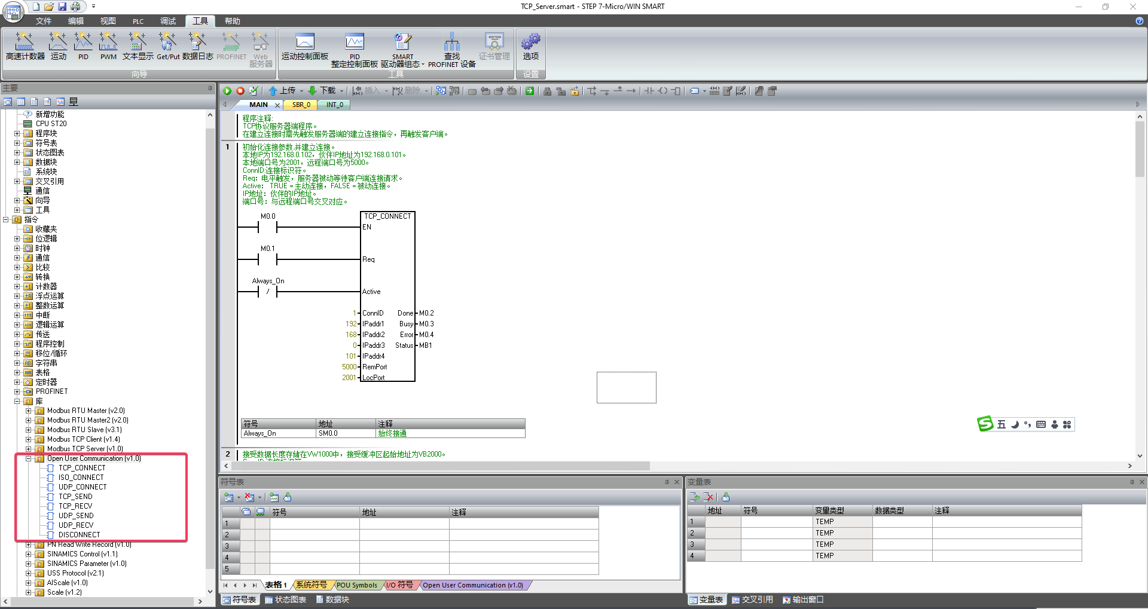The width and height of the screenshot is (1148, 609).
Task: Open the 编辑 ribbon tab
Action: [x=76, y=21]
